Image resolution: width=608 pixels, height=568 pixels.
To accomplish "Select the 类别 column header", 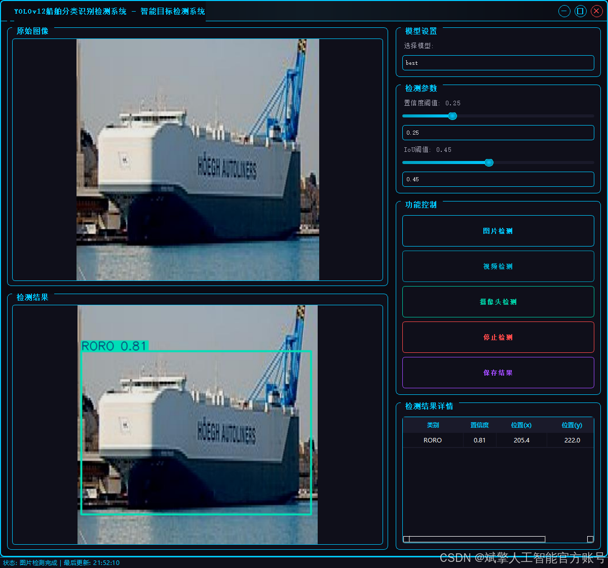I will pyautogui.click(x=433, y=425).
